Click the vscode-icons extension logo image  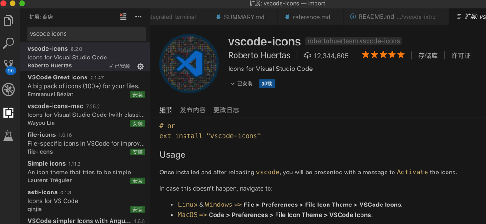tap(189, 64)
